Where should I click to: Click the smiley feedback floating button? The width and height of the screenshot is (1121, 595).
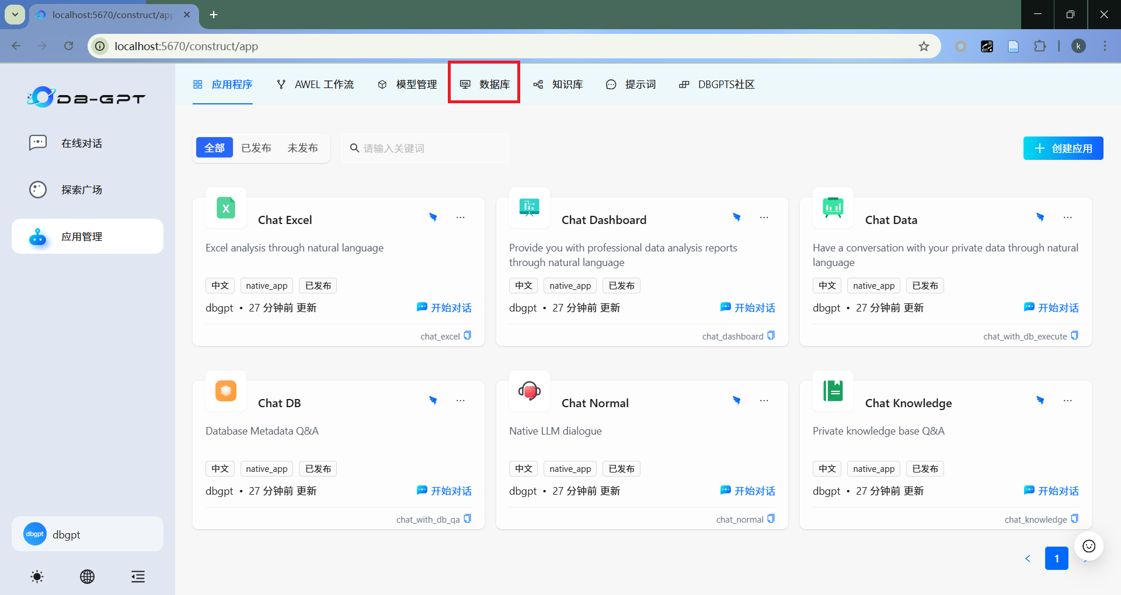pyautogui.click(x=1088, y=546)
